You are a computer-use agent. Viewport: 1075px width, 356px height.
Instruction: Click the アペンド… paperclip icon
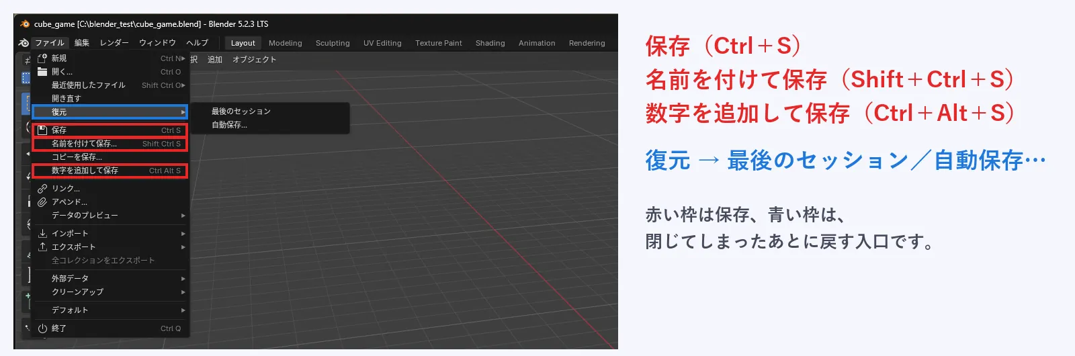tap(42, 202)
